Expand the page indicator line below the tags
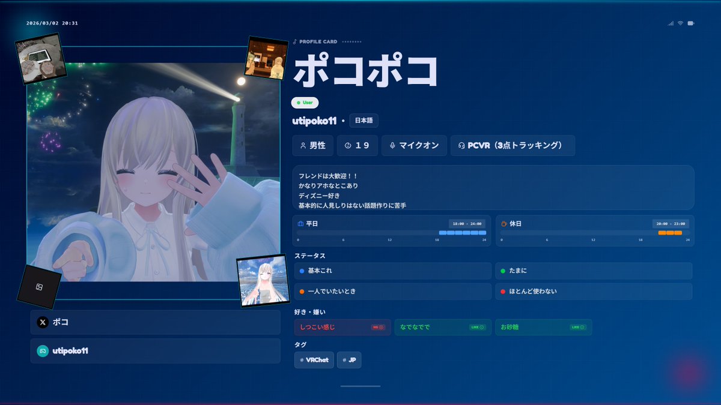The width and height of the screenshot is (721, 405). coord(360,387)
